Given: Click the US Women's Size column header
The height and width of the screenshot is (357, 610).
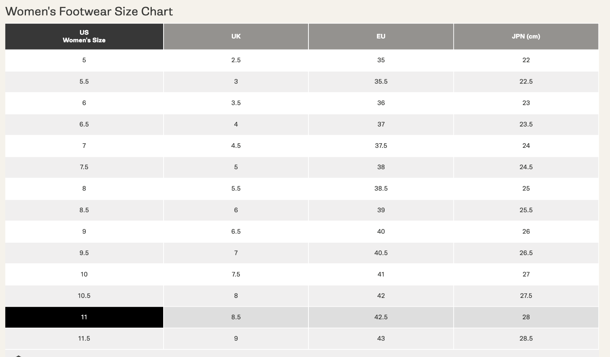Looking at the screenshot, I should [x=84, y=36].
